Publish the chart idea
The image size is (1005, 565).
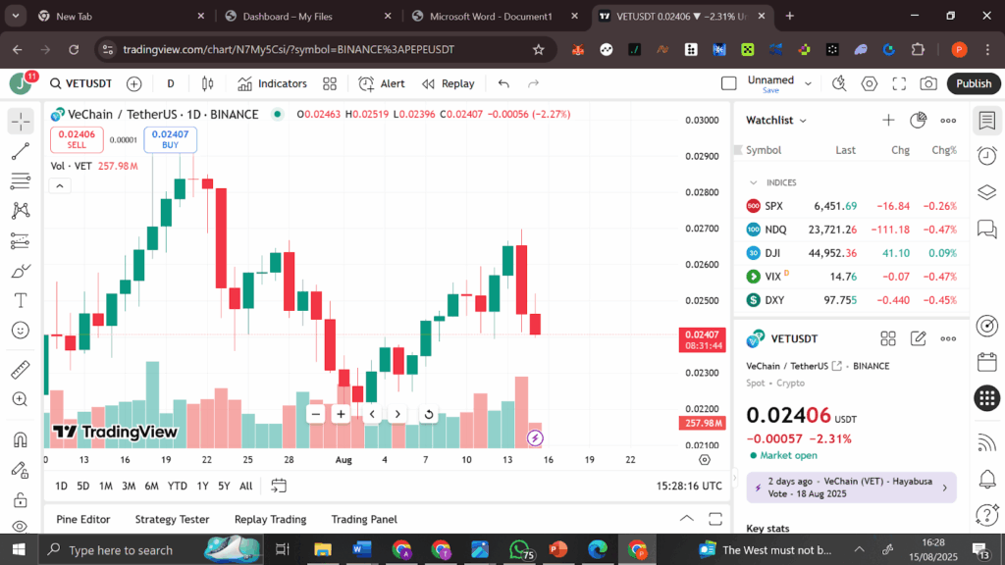(974, 83)
